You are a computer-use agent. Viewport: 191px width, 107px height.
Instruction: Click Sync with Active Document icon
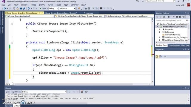pos(173,17)
